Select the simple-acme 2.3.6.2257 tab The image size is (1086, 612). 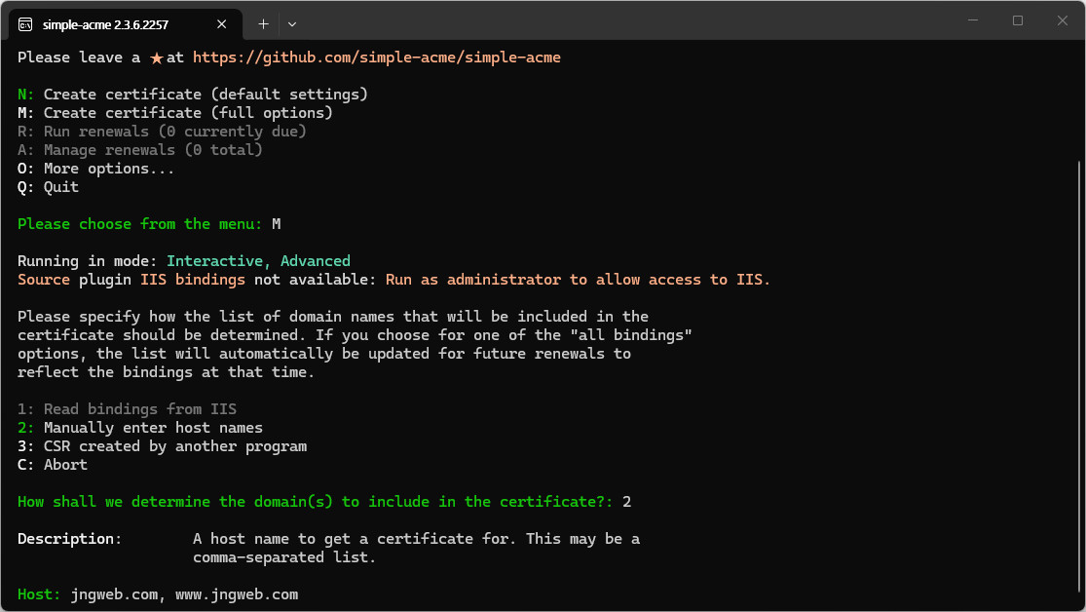click(x=126, y=24)
